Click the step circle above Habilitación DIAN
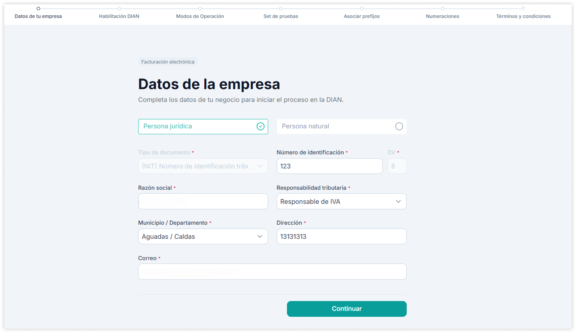The image size is (576, 333). tap(119, 9)
